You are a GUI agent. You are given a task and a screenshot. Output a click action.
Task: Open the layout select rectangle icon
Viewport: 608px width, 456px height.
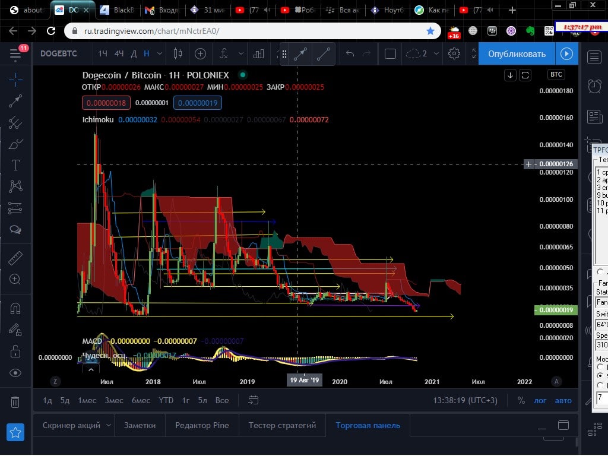point(390,54)
